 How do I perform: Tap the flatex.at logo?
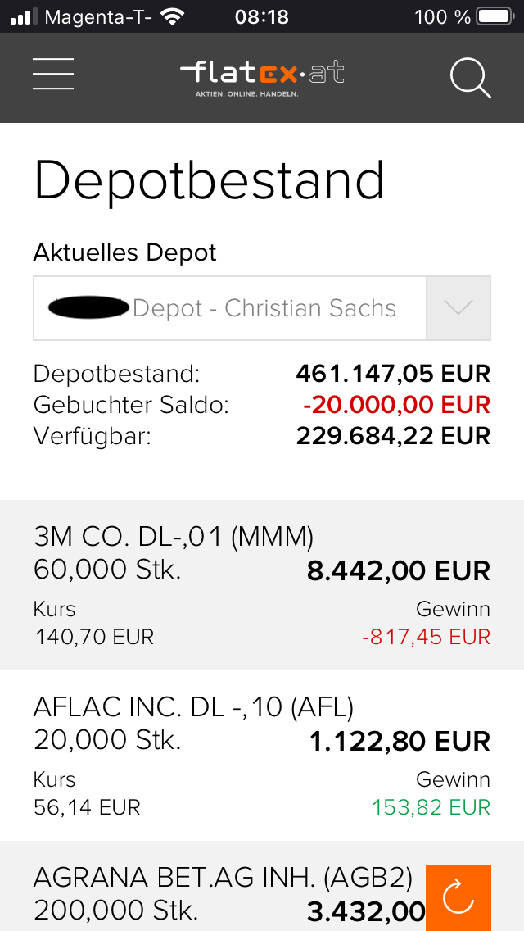coord(262,75)
